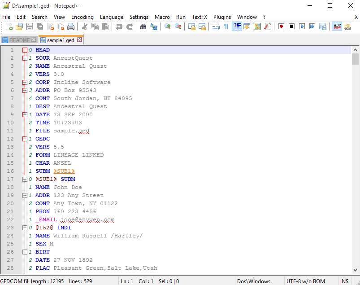Toggle synchronized horizontal scrolling
Screen dimensions: 360x285
click(x=202, y=26)
